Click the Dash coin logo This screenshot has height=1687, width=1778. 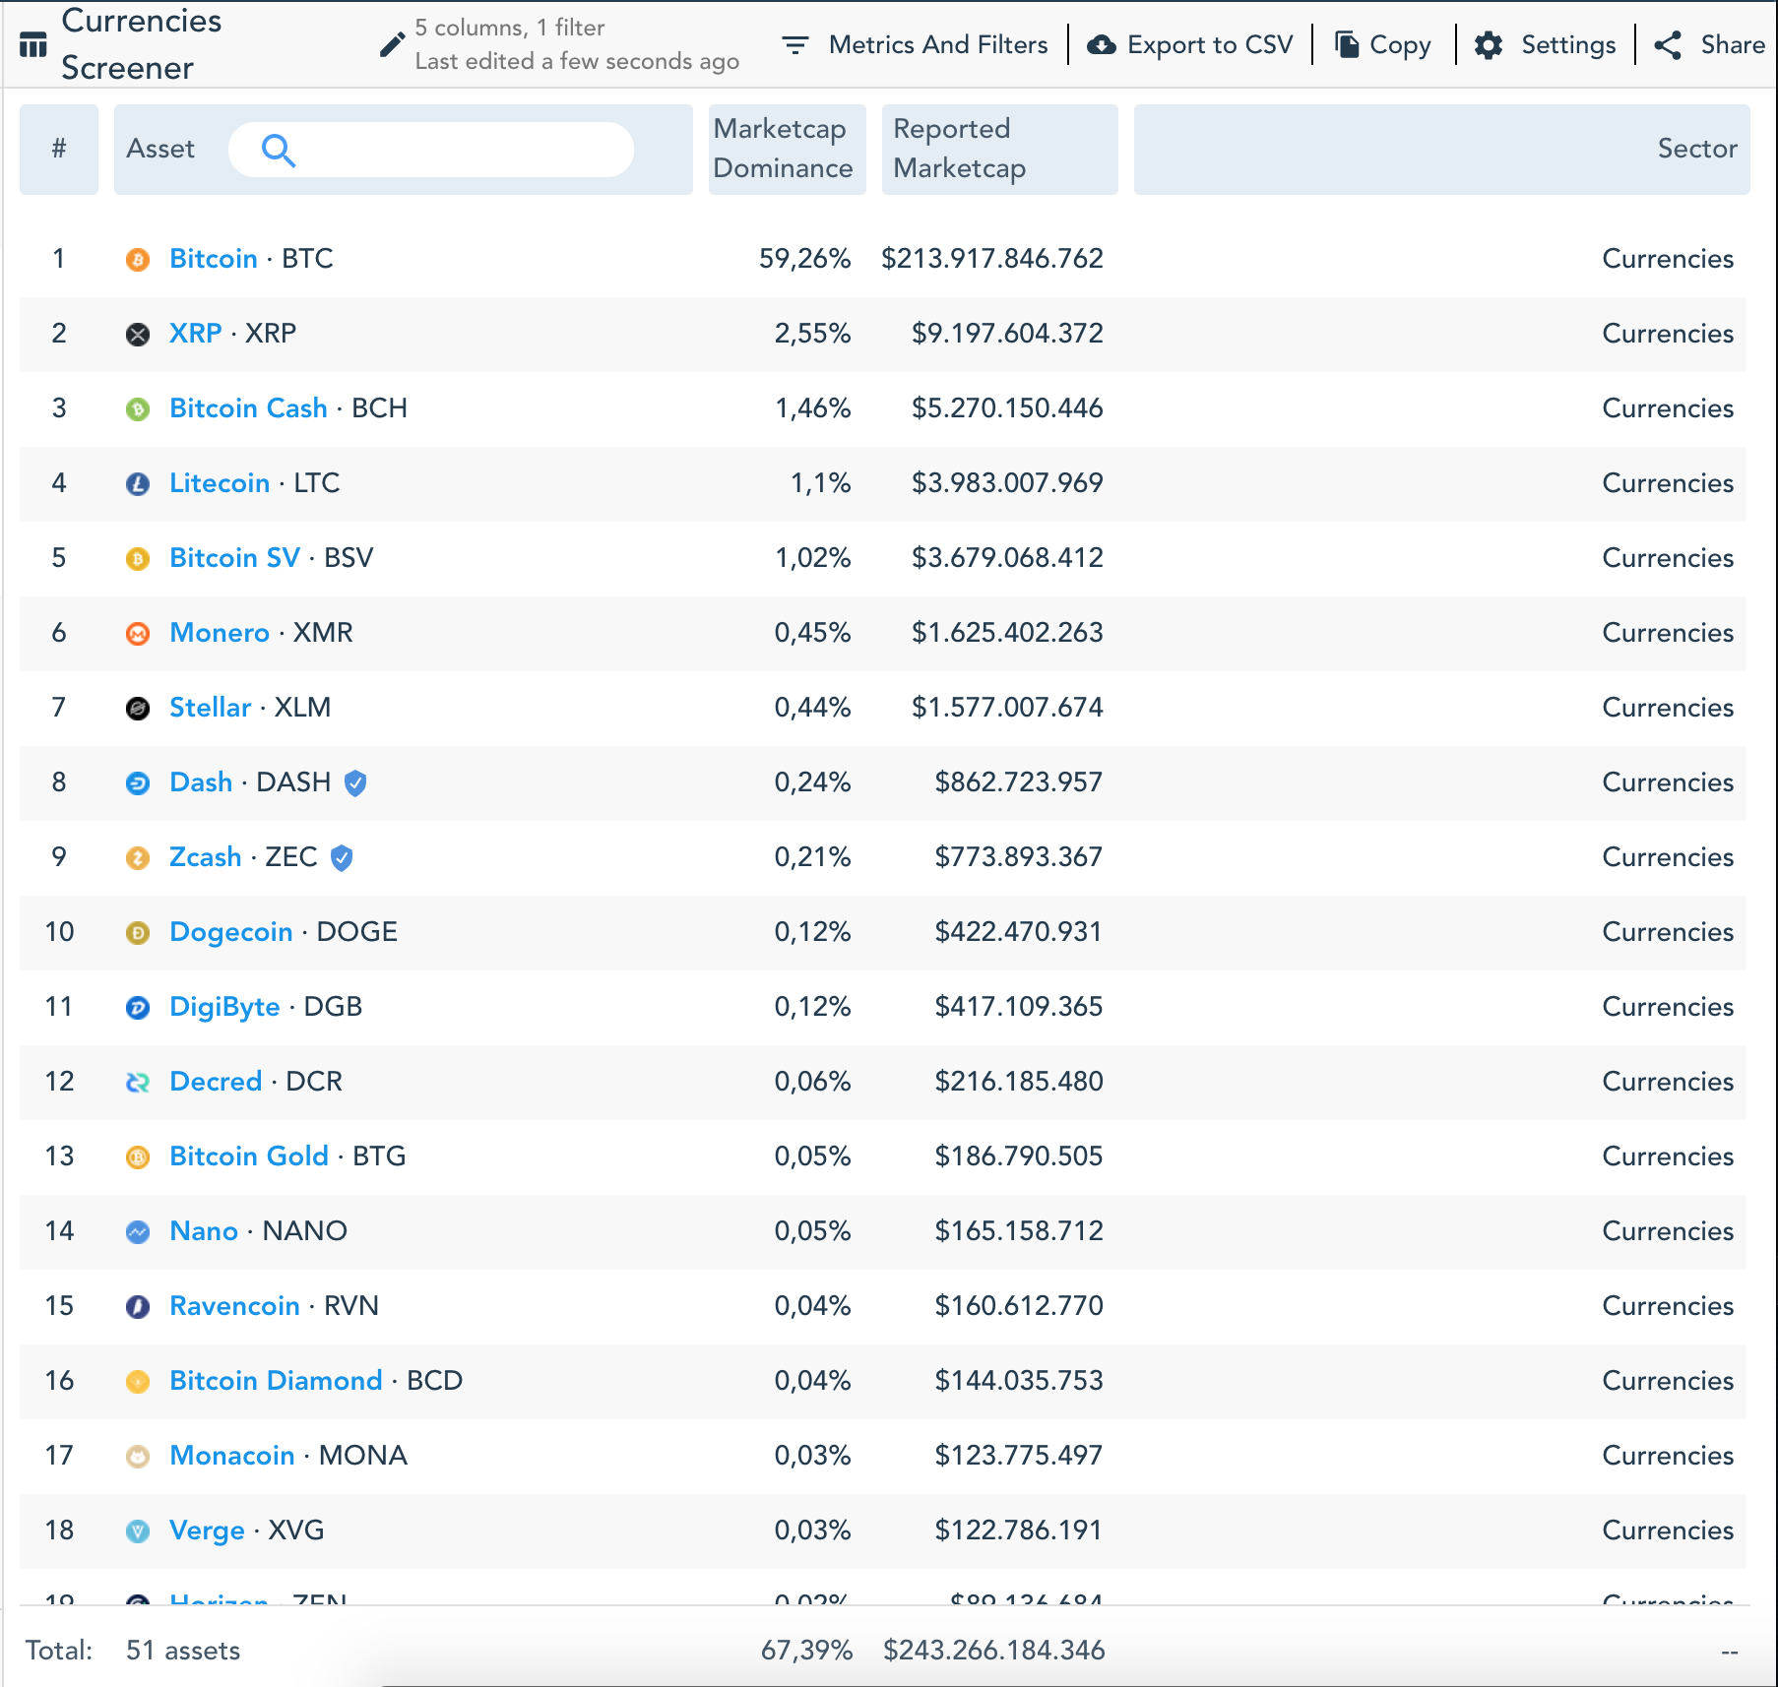click(138, 782)
